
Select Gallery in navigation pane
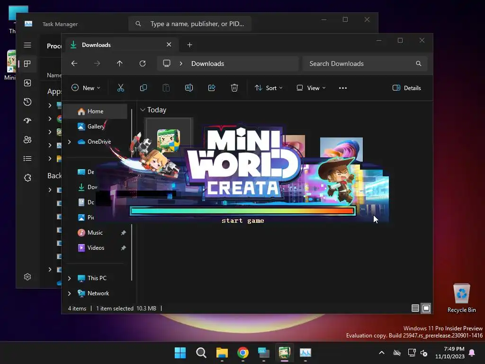(96, 126)
